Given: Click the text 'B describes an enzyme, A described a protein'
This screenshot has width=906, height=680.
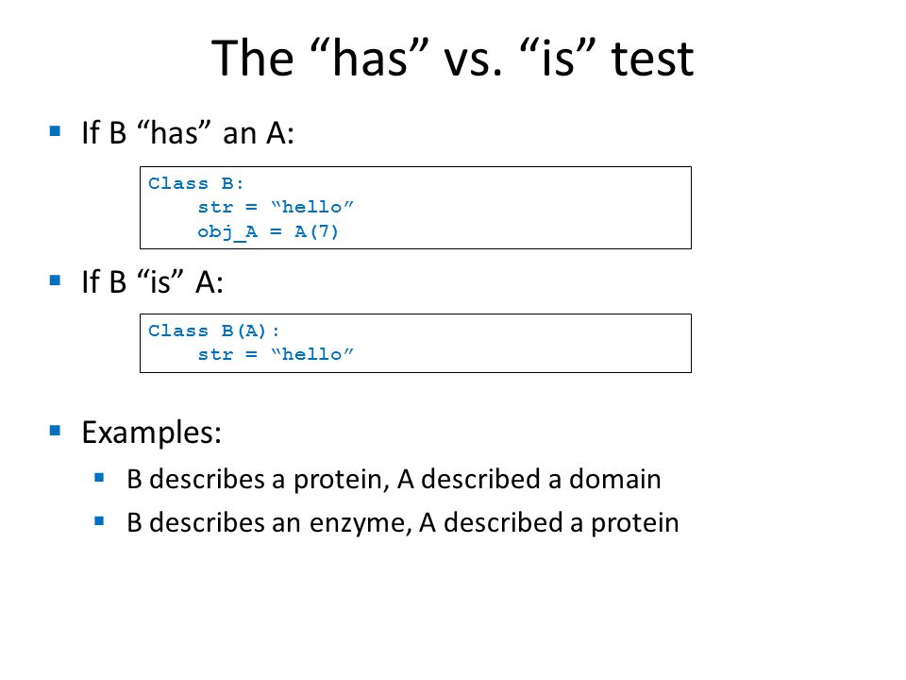Looking at the screenshot, I should pyautogui.click(x=403, y=522).
